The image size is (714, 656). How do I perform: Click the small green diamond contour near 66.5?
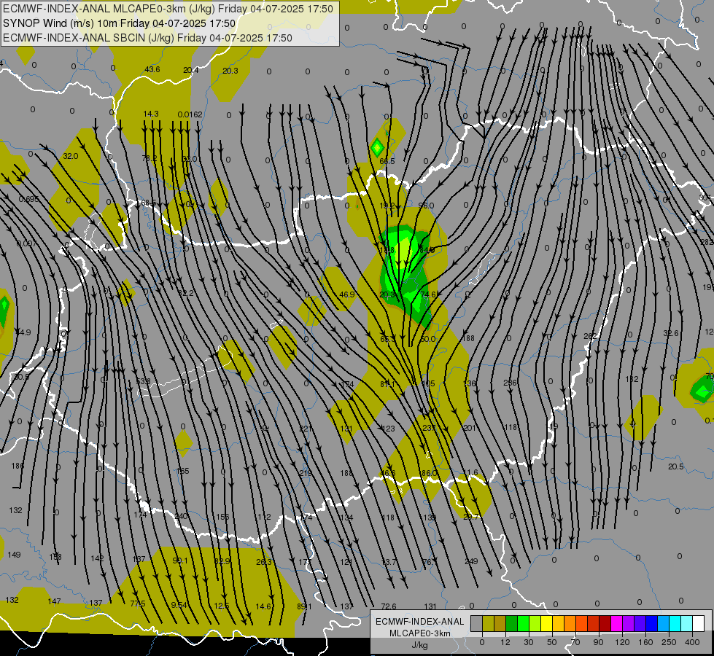[x=377, y=147]
